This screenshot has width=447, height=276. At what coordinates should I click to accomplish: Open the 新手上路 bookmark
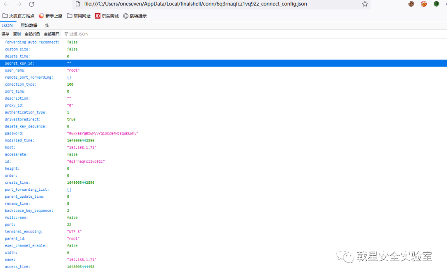50,16
